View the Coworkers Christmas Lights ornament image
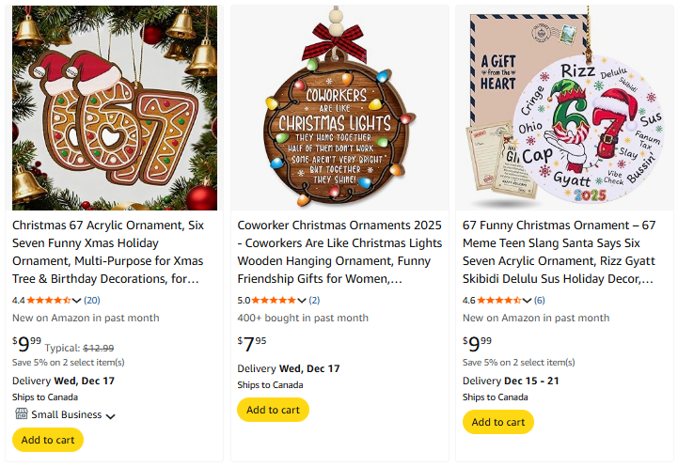Image resolution: width=678 pixels, height=467 pixels. coord(339,108)
